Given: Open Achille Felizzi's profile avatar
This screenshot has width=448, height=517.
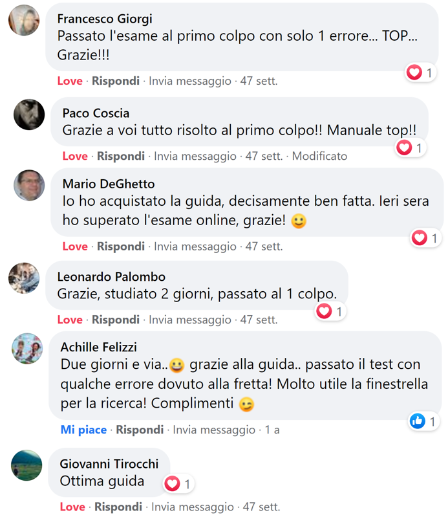Looking at the screenshot, I should pos(27,349).
